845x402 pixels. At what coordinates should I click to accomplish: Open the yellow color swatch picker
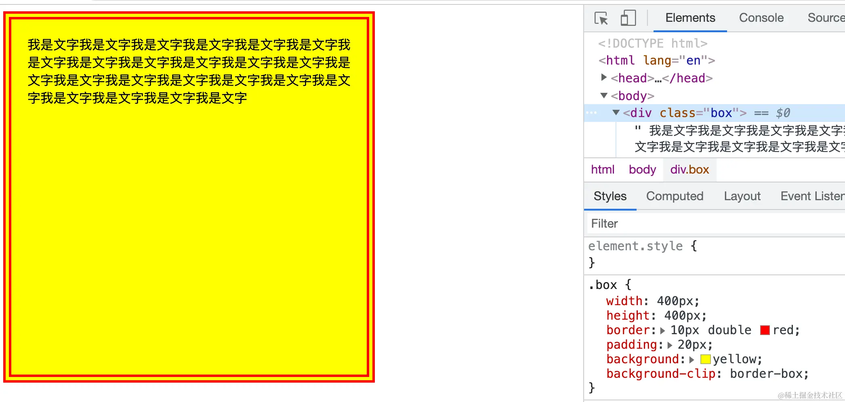coord(705,359)
